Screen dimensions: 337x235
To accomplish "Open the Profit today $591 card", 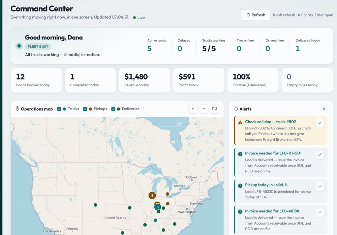I will coord(199,80).
